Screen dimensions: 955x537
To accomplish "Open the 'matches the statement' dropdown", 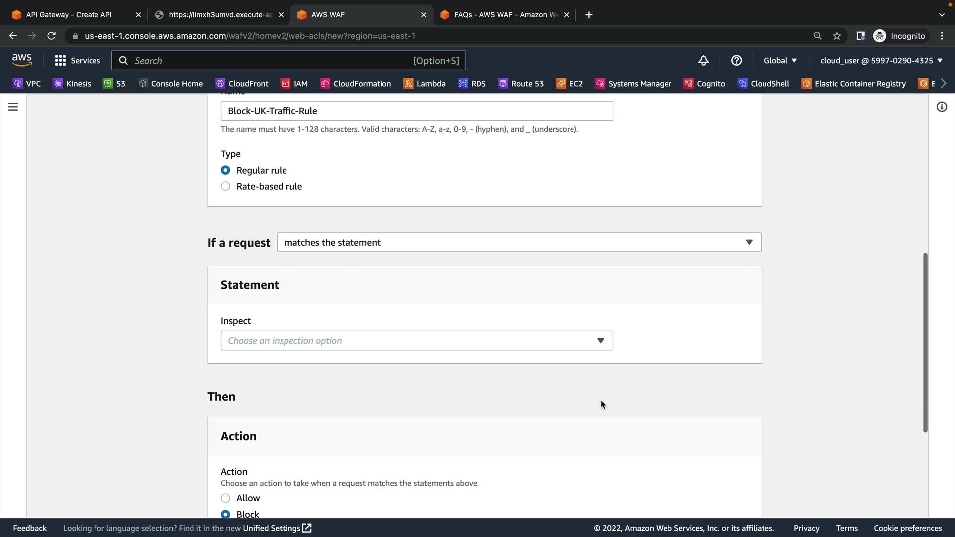I will pos(519,242).
